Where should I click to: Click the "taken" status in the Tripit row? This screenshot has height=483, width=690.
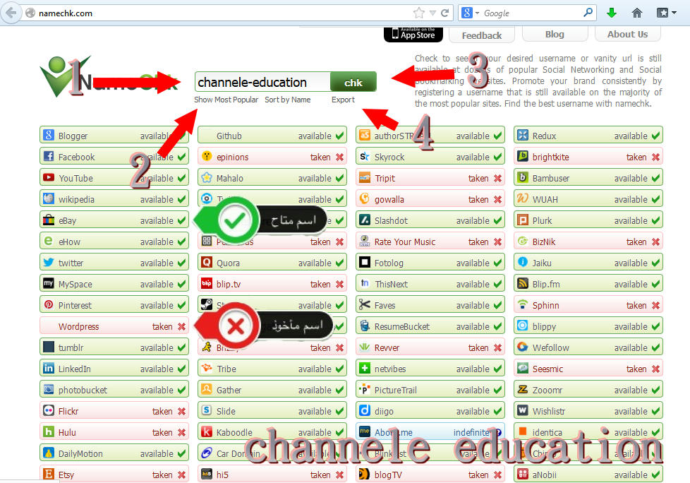478,179
